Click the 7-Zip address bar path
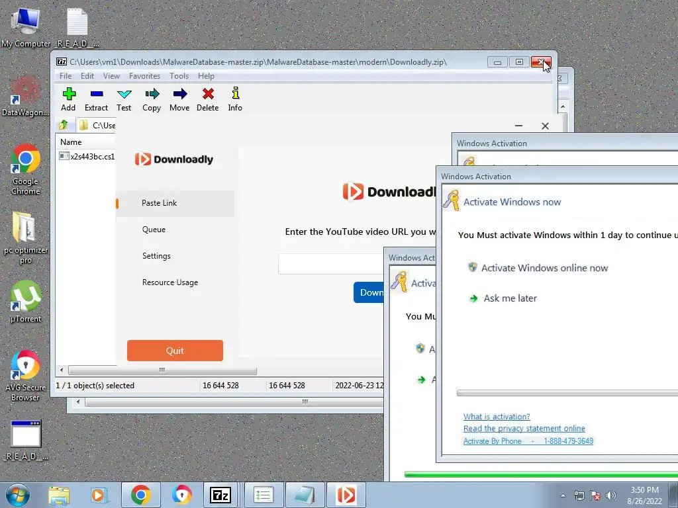The height and width of the screenshot is (508, 678). pyautogui.click(x=104, y=125)
